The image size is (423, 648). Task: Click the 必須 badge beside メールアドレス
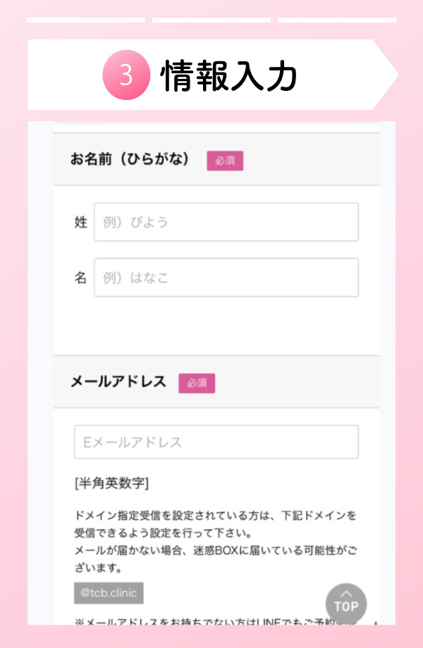pos(197,383)
